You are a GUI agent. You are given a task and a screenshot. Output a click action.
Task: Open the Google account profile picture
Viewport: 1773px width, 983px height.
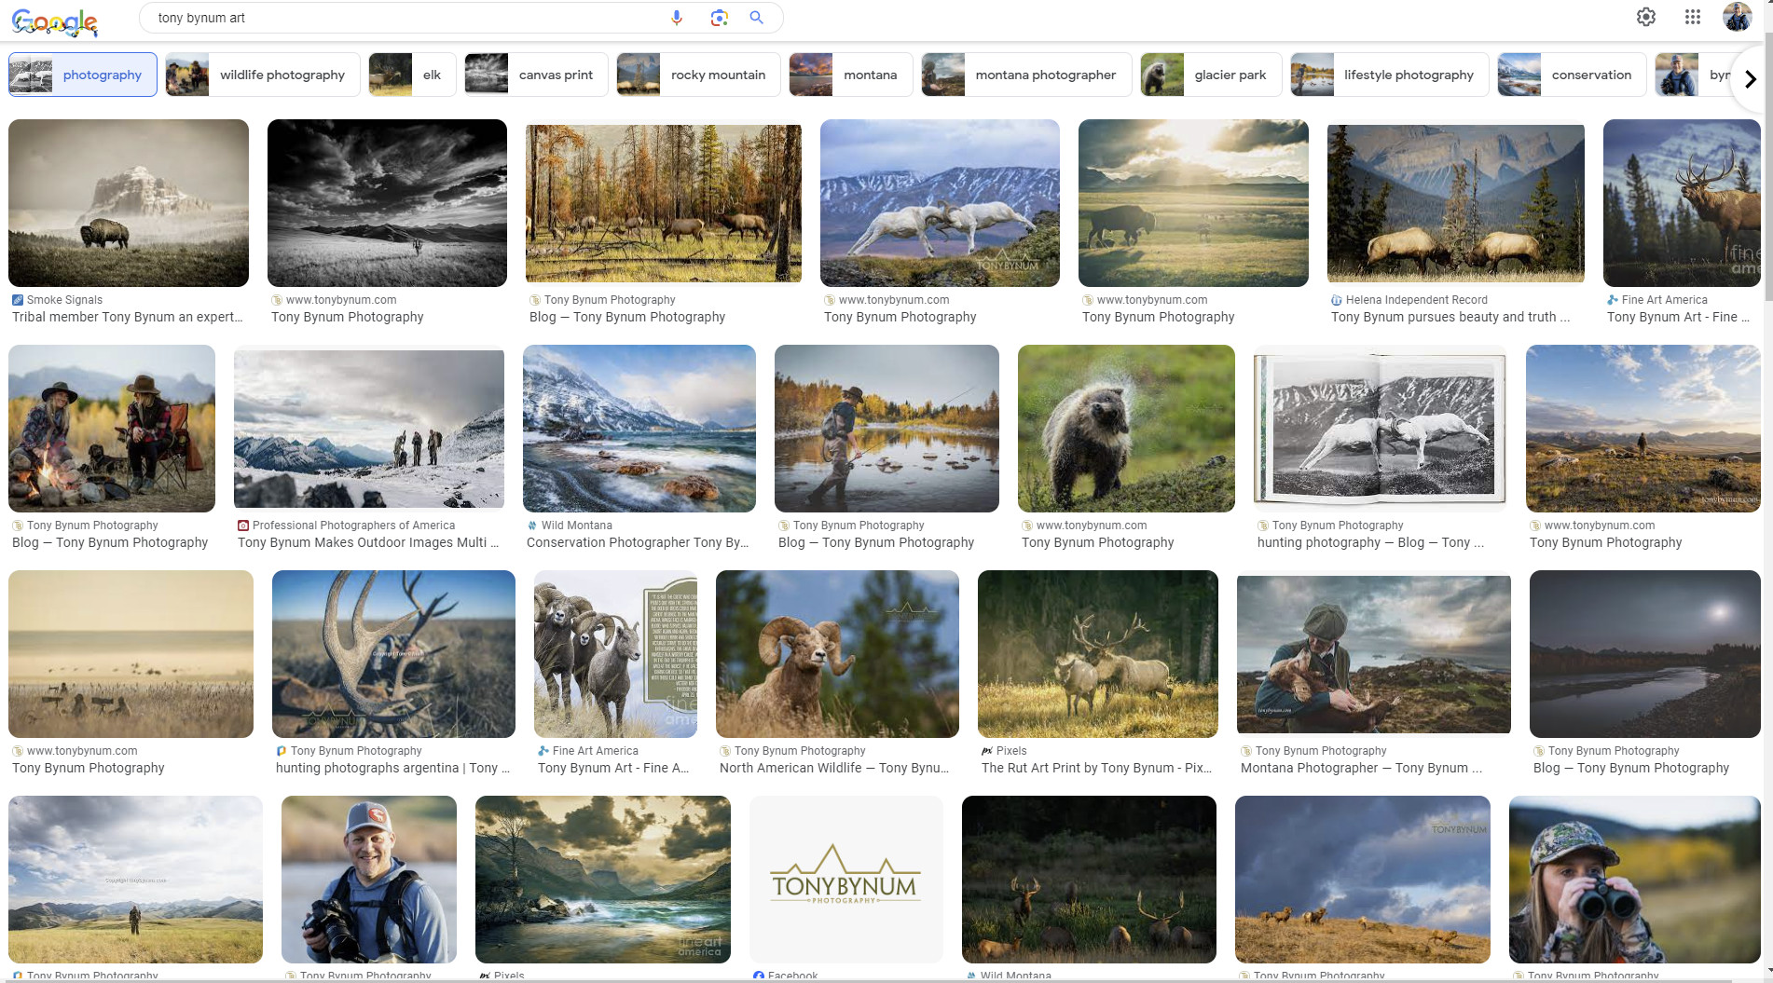[x=1737, y=17]
